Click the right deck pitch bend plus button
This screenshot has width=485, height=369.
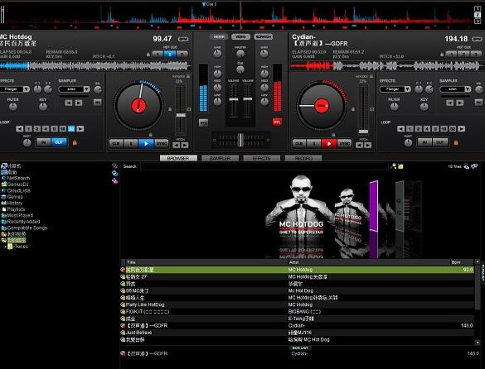pyautogui.click(x=367, y=145)
